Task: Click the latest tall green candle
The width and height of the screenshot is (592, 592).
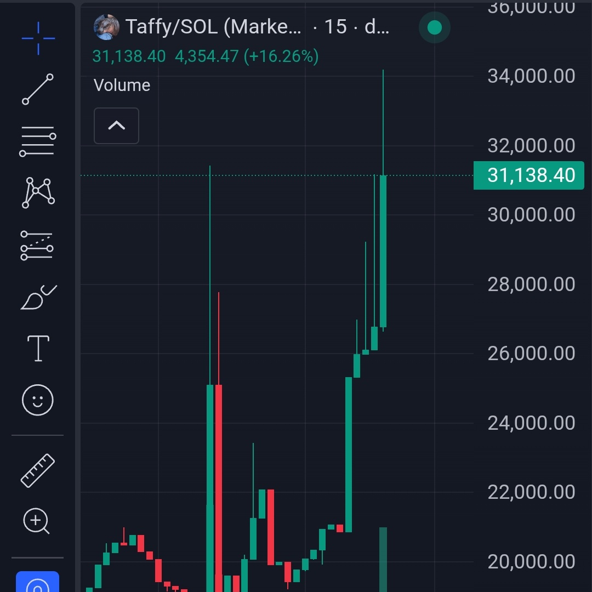Action: coord(383,251)
